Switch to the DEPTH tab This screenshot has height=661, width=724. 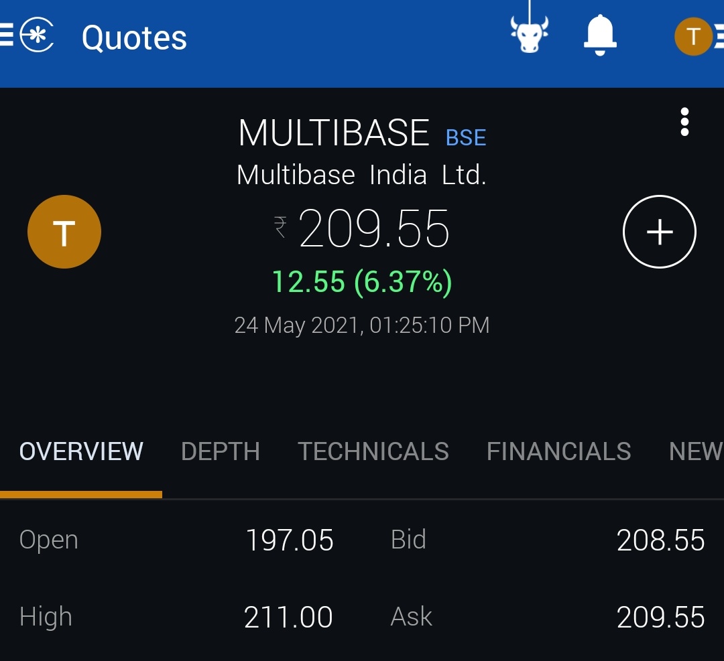221,451
